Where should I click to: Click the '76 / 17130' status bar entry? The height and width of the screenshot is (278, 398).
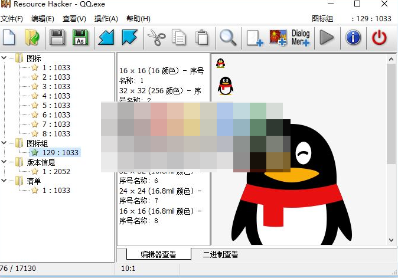(x=18, y=269)
